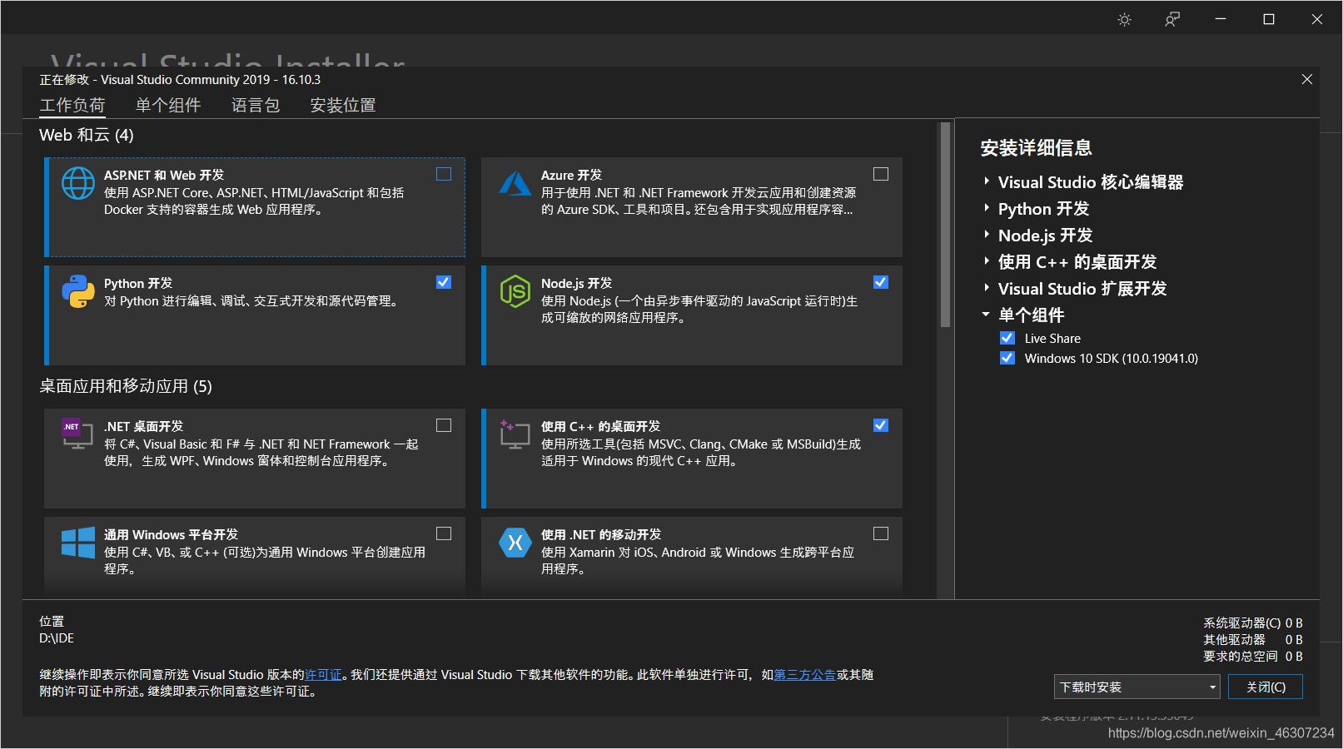Image resolution: width=1343 pixels, height=749 pixels.
Task: Uncheck 使用 C++ 的桌面开发 checkbox
Action: (881, 425)
